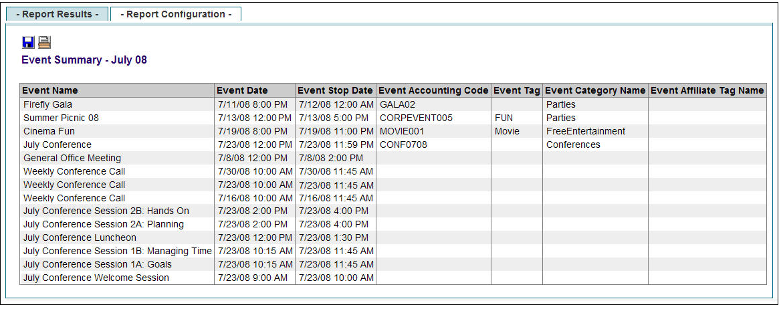Select the July Conference Luncheon row
Screen dimensions: 781x309
pyautogui.click(x=393, y=237)
